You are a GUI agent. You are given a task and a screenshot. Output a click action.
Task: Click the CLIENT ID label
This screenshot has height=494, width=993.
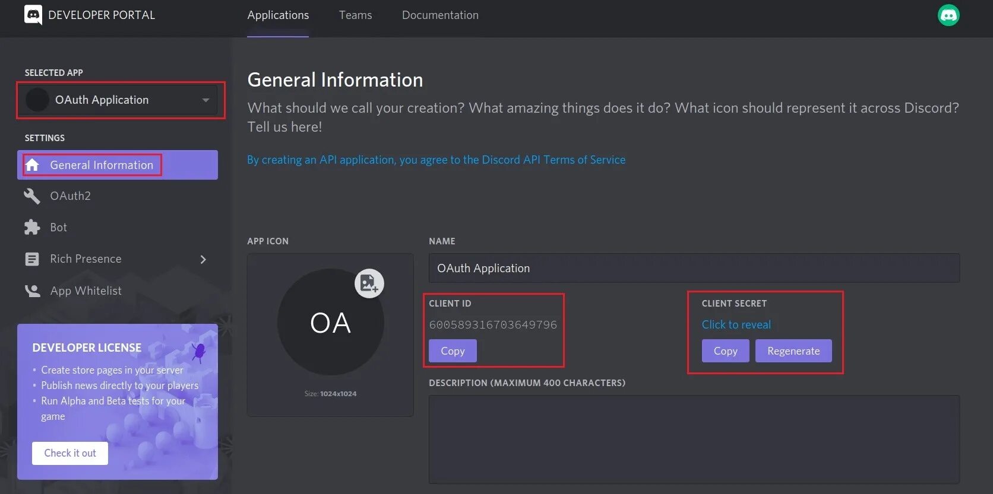[x=450, y=304]
